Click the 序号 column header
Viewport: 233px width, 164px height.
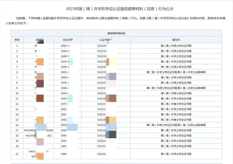tap(17, 40)
